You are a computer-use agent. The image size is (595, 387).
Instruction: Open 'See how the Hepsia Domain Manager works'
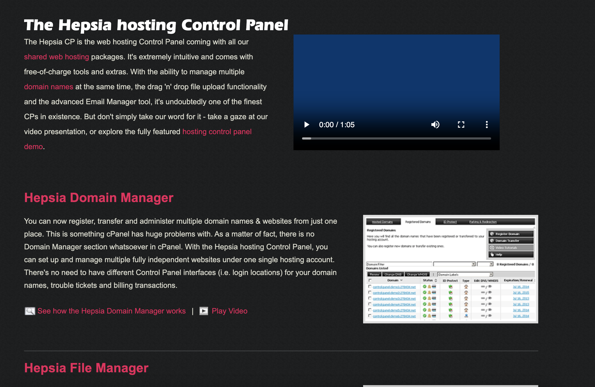(111, 311)
